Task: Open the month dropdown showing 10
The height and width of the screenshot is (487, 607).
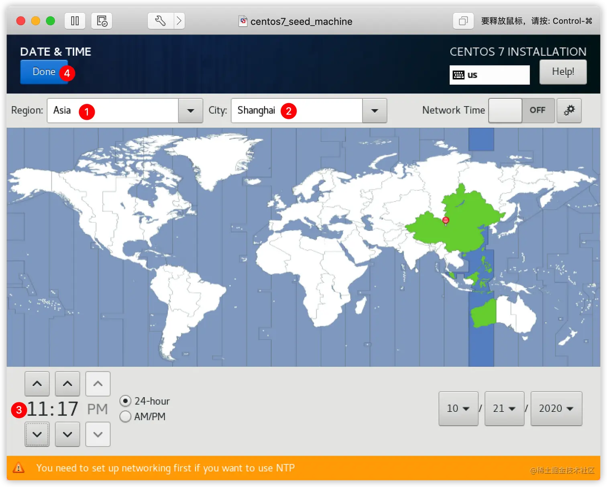Action: tap(458, 409)
